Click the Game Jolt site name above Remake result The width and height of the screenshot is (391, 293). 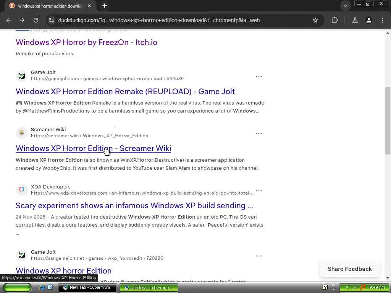[43, 72]
